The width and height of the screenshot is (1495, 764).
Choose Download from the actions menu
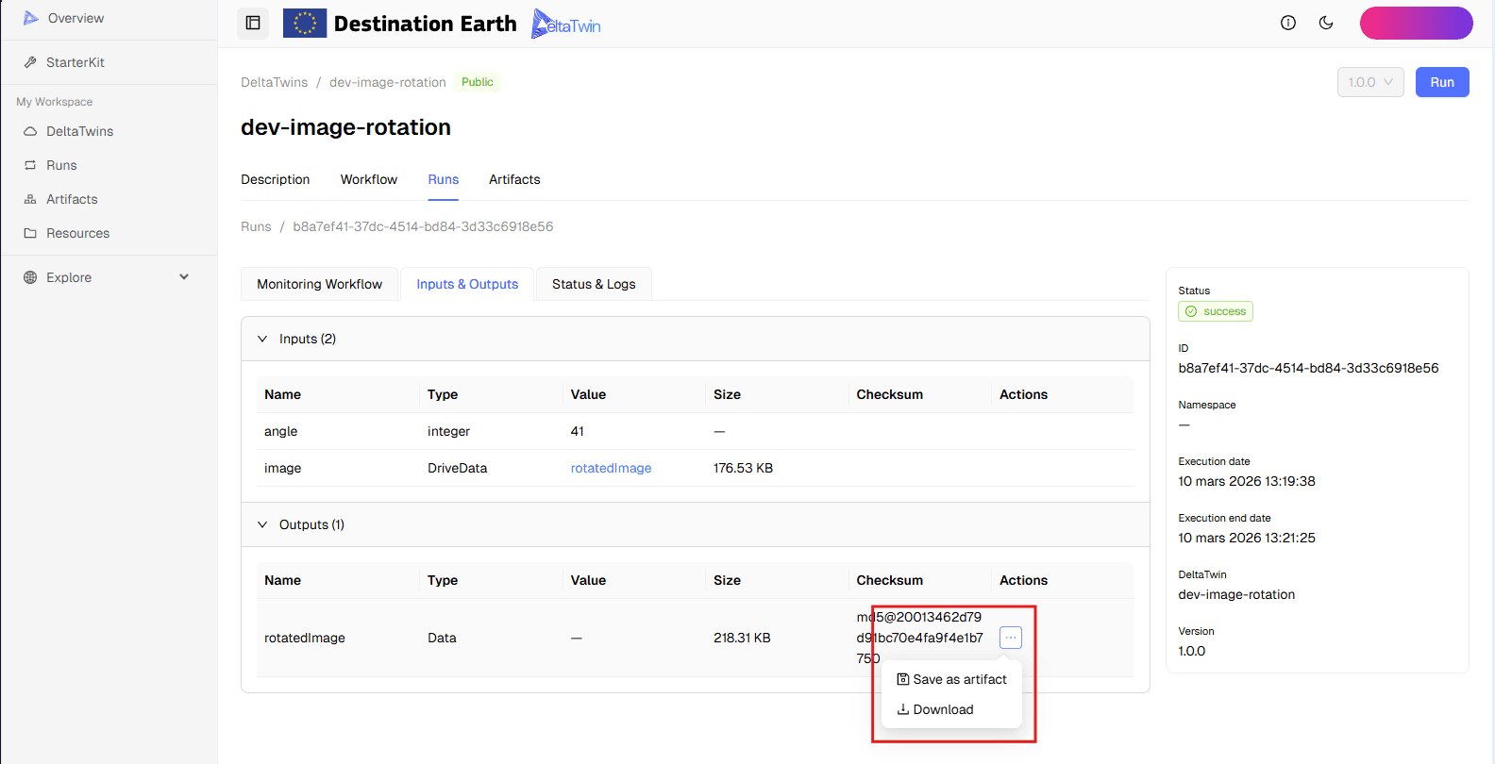[x=935, y=709]
